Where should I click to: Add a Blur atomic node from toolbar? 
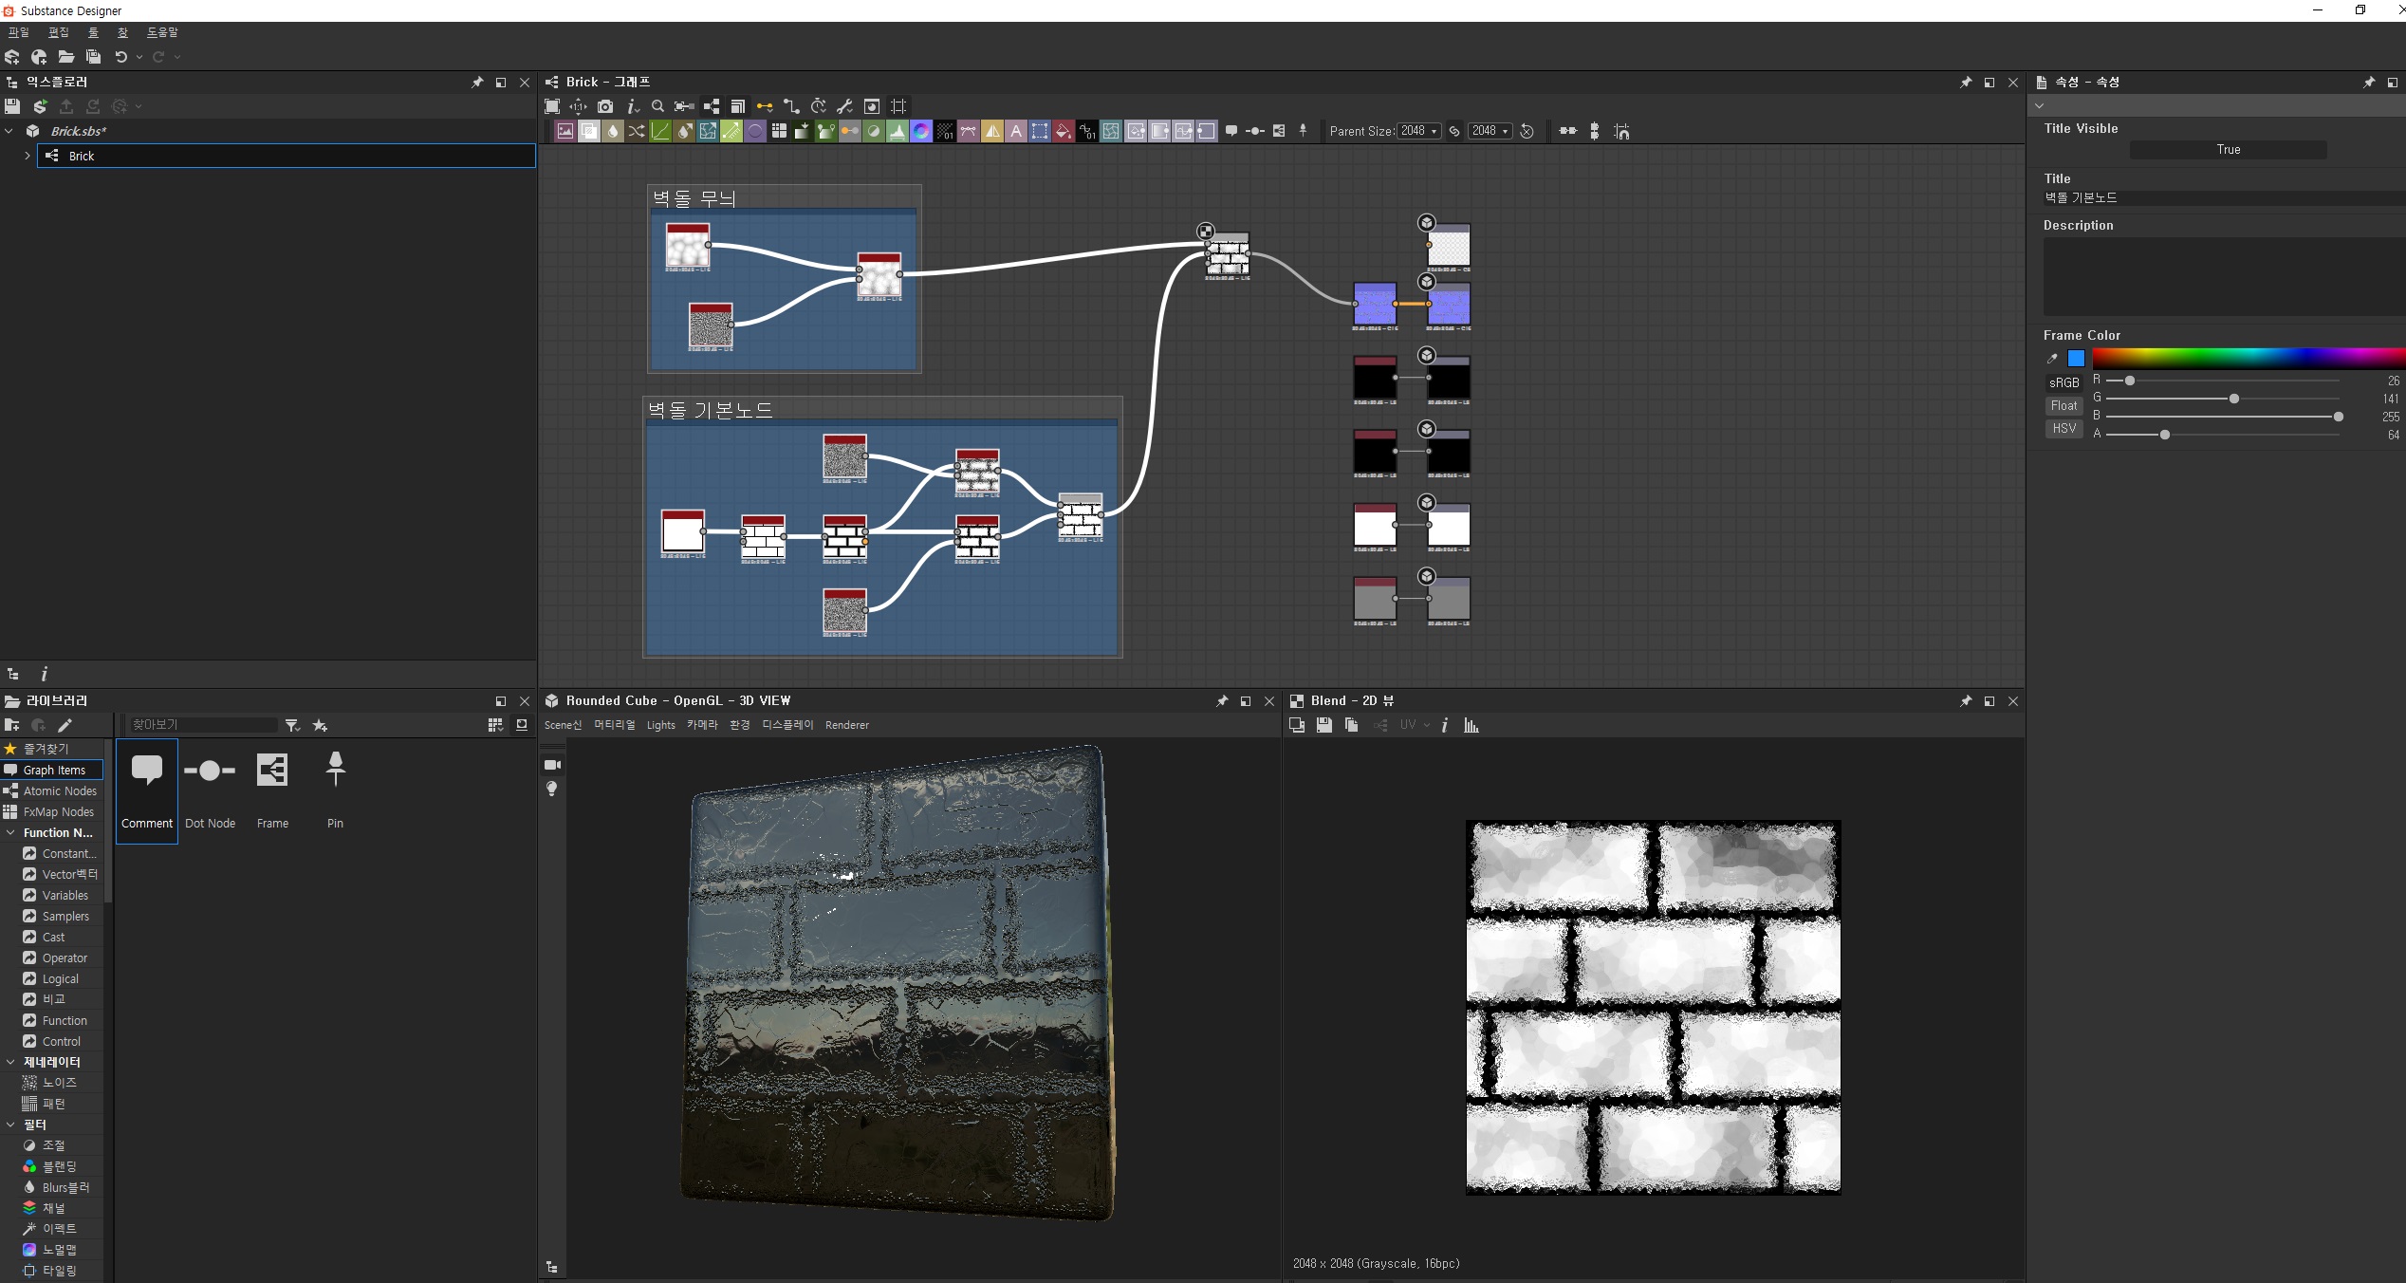tap(613, 132)
